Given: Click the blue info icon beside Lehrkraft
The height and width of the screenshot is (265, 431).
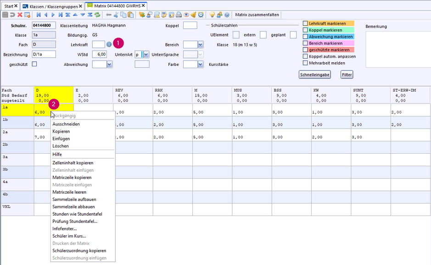Looking at the screenshot, I should 109,44.
